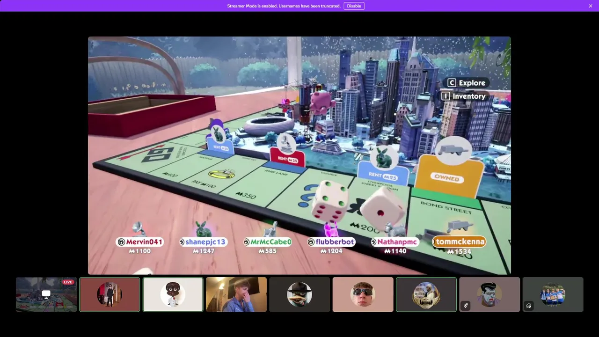Click shanepjc13's balance of 1247
This screenshot has height=337, width=599.
(x=204, y=251)
